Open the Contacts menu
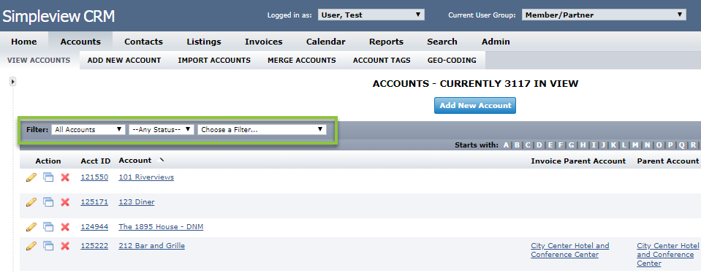 pos(143,42)
